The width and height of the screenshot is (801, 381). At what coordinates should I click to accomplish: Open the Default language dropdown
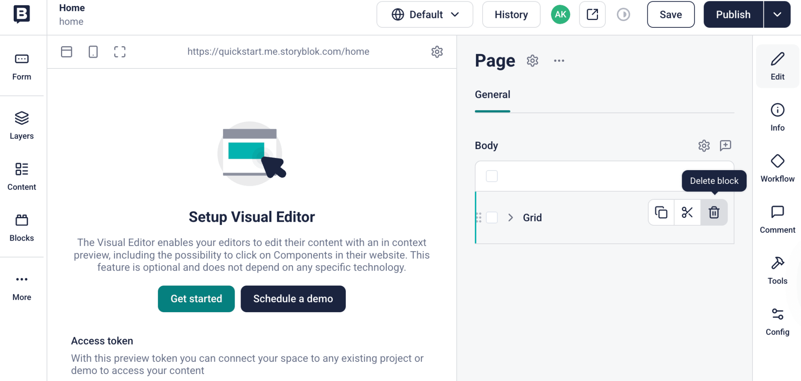pos(425,14)
